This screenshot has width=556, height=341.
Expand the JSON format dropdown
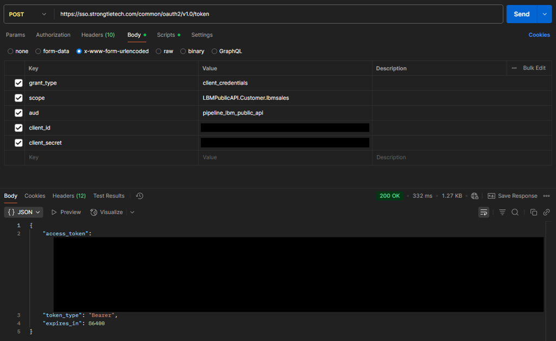[24, 212]
